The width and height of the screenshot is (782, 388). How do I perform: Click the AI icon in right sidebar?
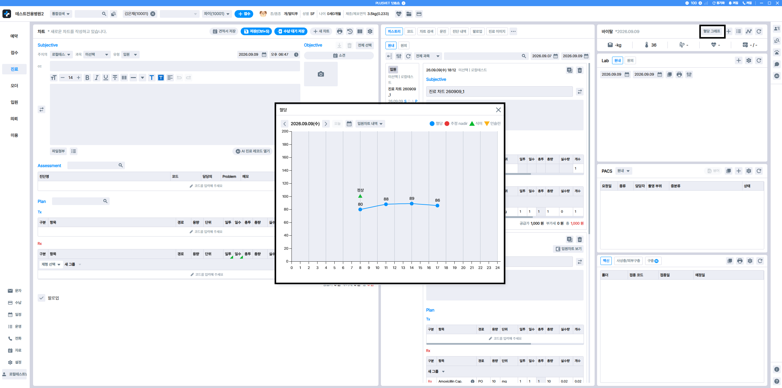[x=777, y=76]
